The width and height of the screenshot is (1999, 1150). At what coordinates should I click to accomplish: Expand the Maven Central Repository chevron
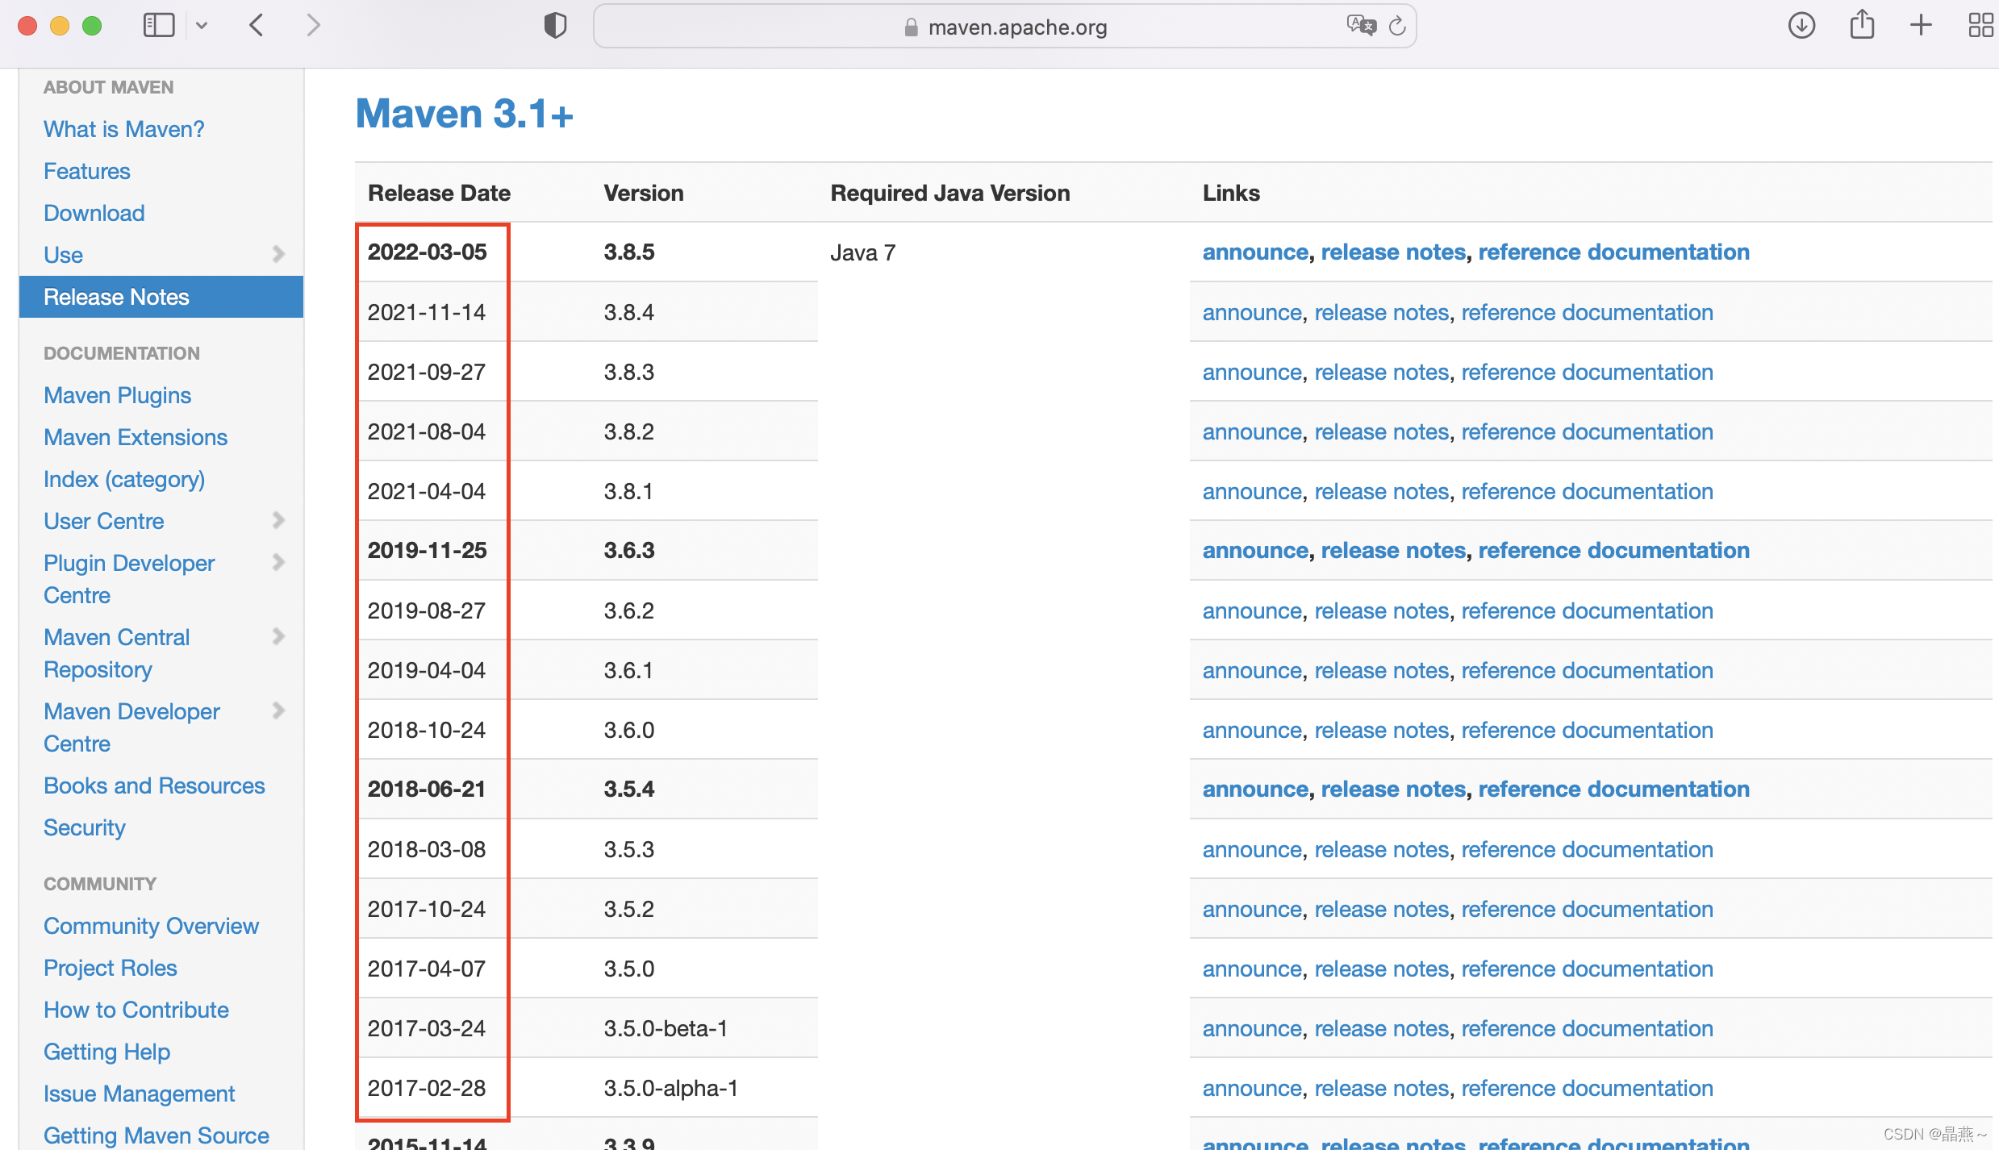click(x=279, y=636)
